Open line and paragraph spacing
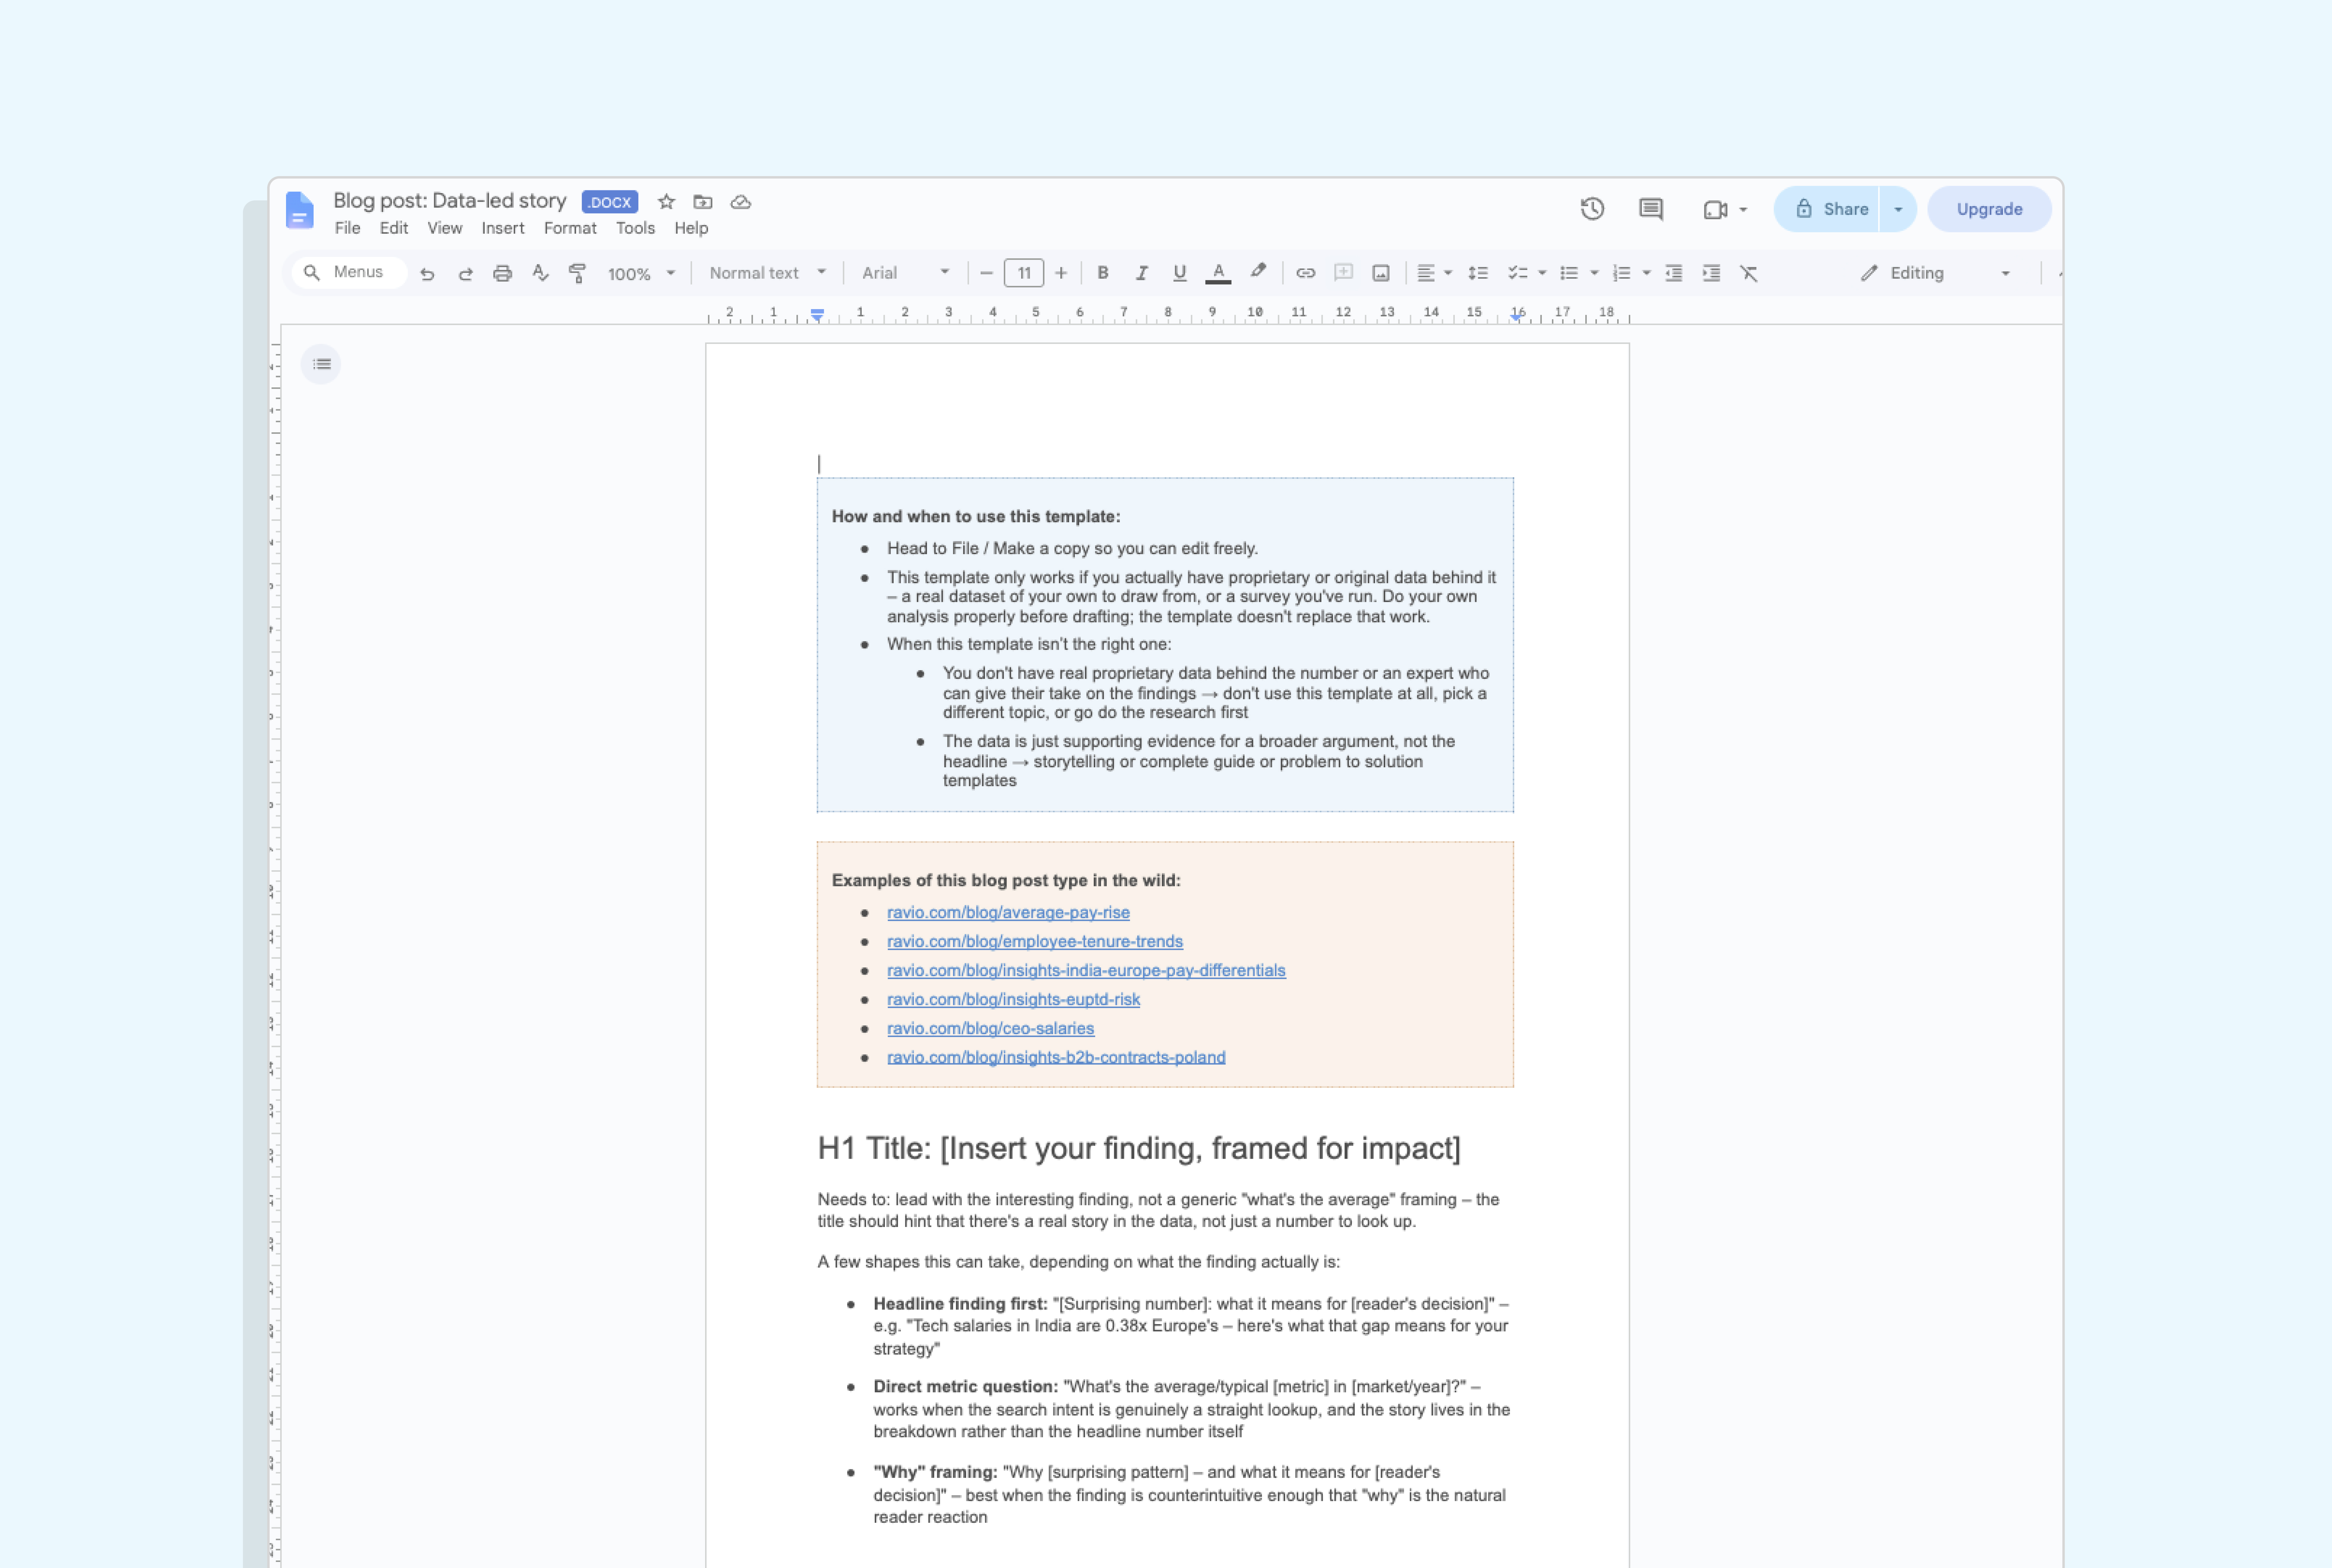Viewport: 2332px width, 1568px height. click(x=1478, y=273)
